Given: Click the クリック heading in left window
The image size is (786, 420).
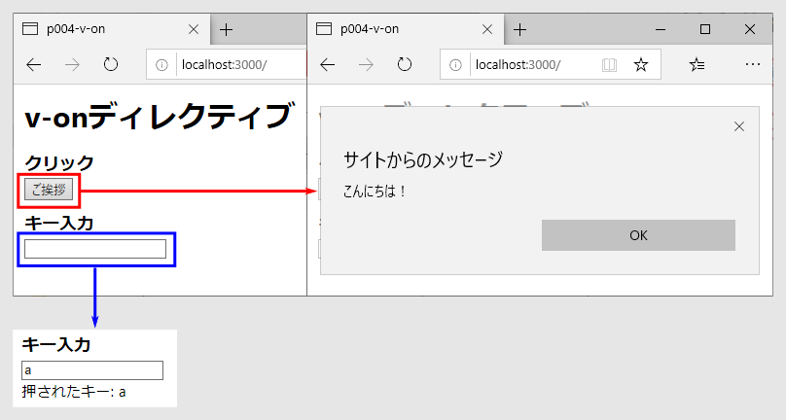Looking at the screenshot, I should click(x=59, y=162).
